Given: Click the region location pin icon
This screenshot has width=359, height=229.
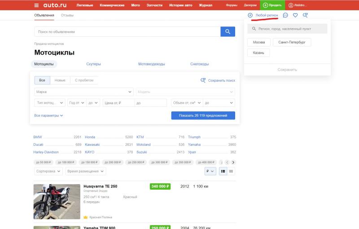Looking at the screenshot, I should [x=250, y=15].
